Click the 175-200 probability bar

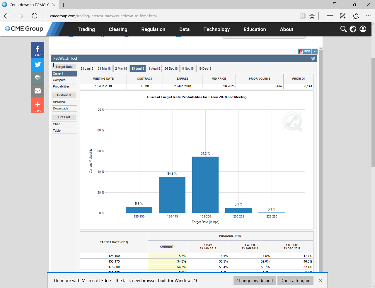(x=205, y=185)
